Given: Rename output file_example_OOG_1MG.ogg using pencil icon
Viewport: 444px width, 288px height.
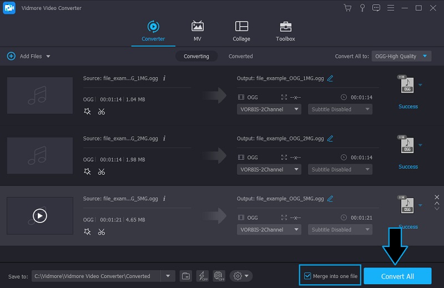Looking at the screenshot, I should (330, 78).
